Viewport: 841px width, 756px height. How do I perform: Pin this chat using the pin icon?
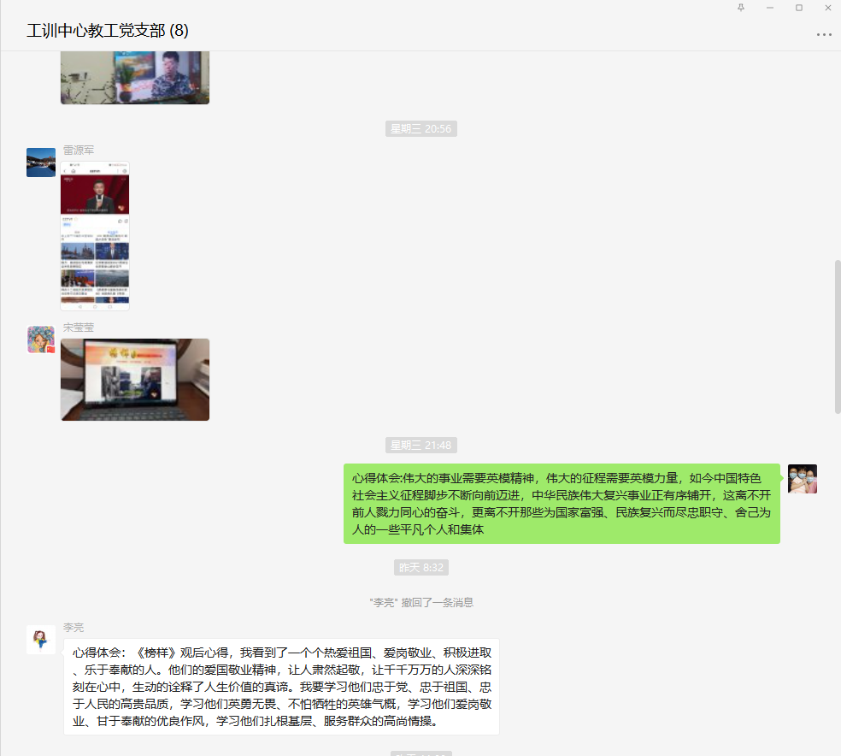743,8
